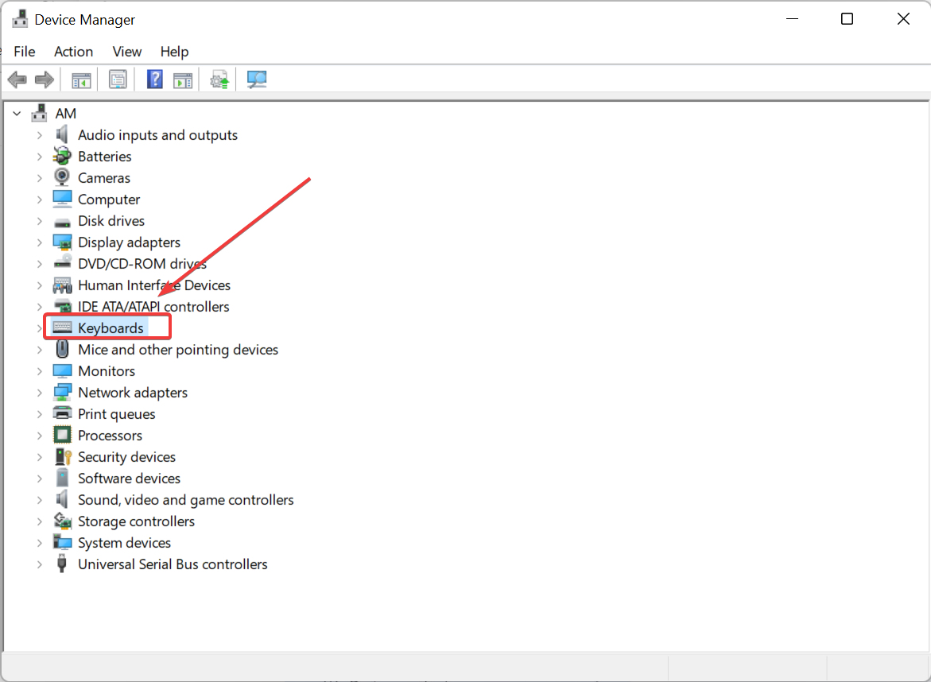
Task: Select the Software devices label
Action: click(x=130, y=478)
